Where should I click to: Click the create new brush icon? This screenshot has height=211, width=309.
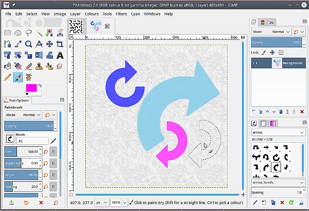pos(264,202)
